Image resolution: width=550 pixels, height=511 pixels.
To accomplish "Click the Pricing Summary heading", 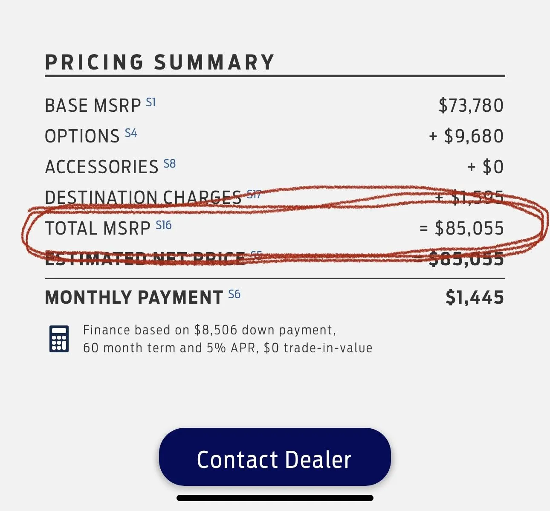I will 160,62.
